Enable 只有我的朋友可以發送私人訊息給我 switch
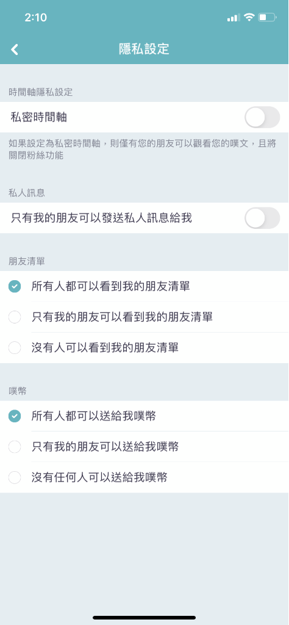Image resolution: width=289 pixels, height=625 pixels. 262,218
